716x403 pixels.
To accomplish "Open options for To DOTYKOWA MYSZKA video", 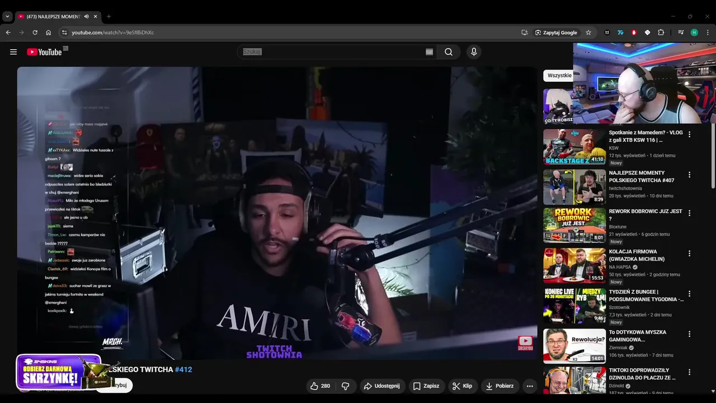I will pyautogui.click(x=689, y=334).
